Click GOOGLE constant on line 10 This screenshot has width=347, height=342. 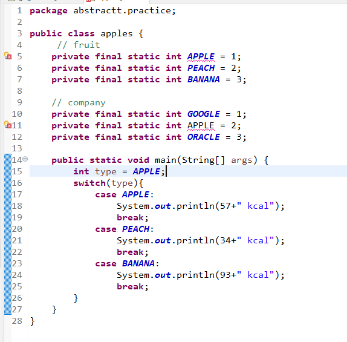pos(204,114)
